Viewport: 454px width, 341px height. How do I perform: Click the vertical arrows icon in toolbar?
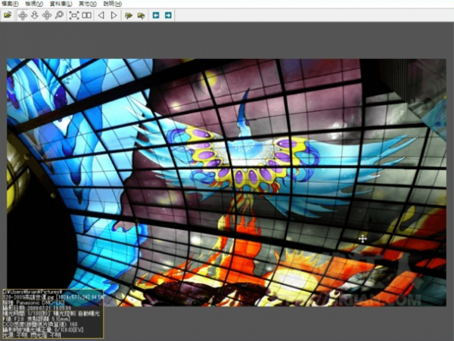[x=35, y=15]
